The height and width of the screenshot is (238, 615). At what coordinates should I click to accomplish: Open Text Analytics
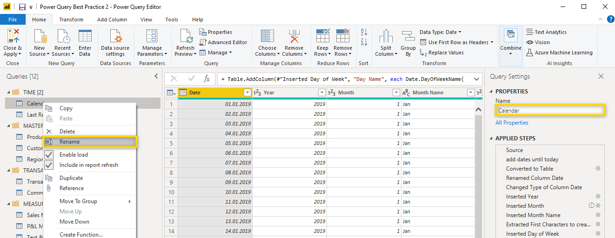[x=547, y=32]
